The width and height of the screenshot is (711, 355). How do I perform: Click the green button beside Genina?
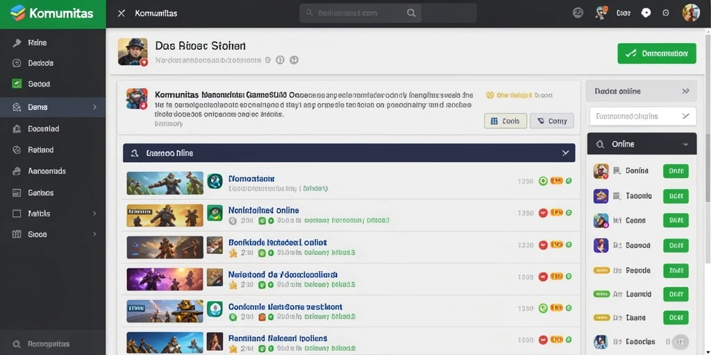coord(676,171)
